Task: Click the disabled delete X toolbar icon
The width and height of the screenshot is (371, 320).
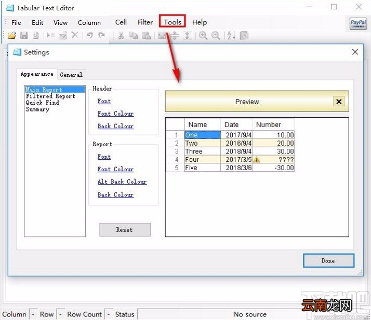Action: (x=75, y=35)
